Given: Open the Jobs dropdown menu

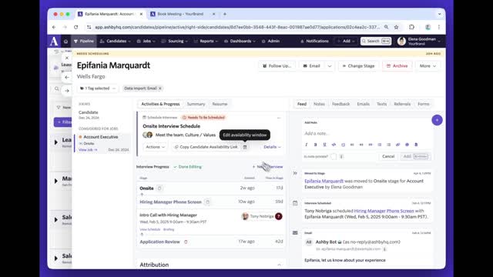Looking at the screenshot, I should point(146,41).
